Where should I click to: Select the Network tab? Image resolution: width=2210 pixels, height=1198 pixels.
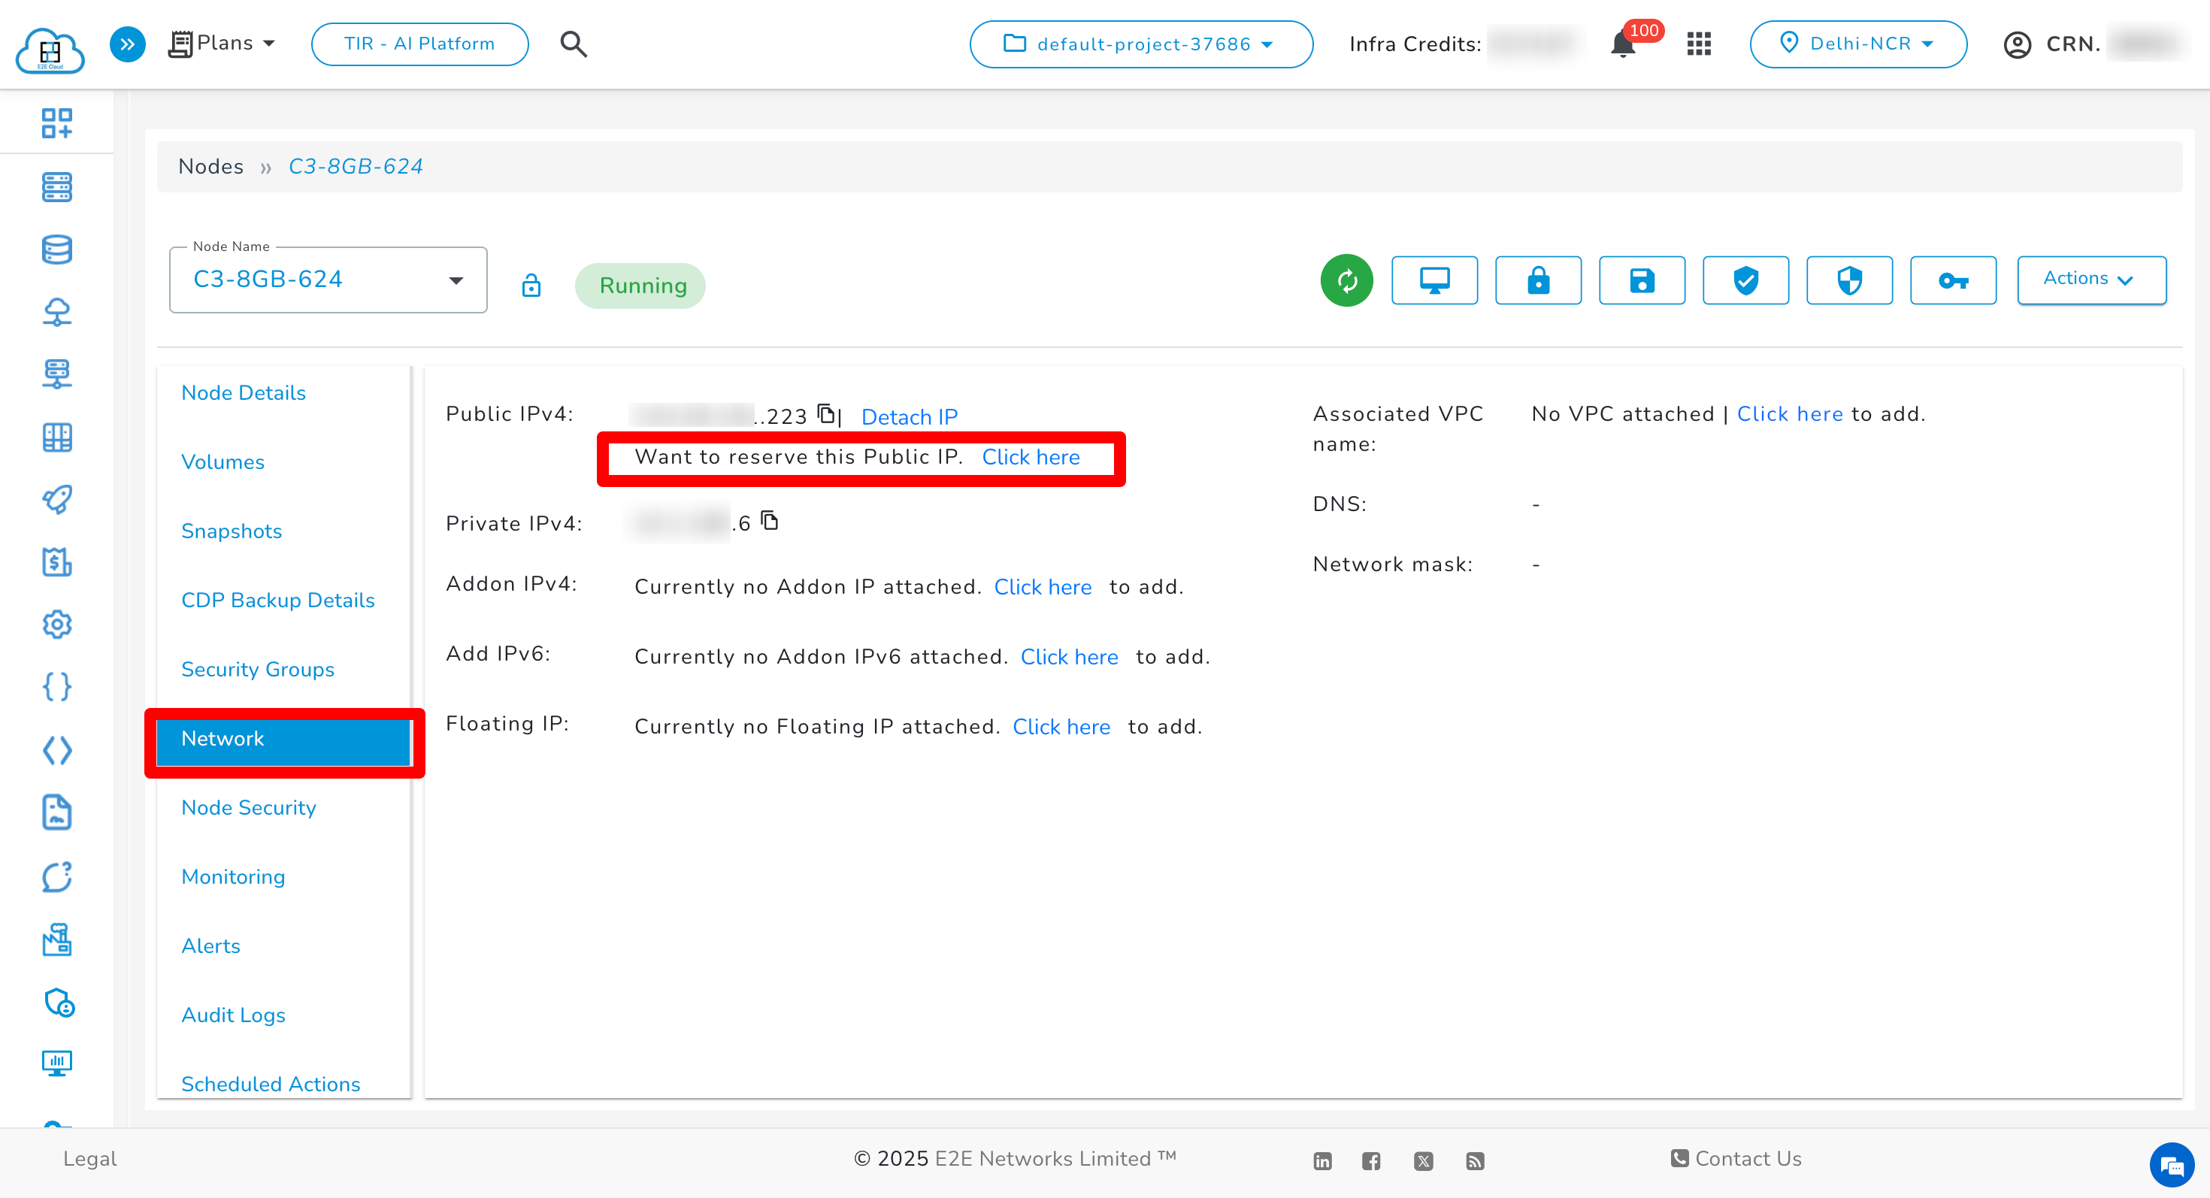284,742
